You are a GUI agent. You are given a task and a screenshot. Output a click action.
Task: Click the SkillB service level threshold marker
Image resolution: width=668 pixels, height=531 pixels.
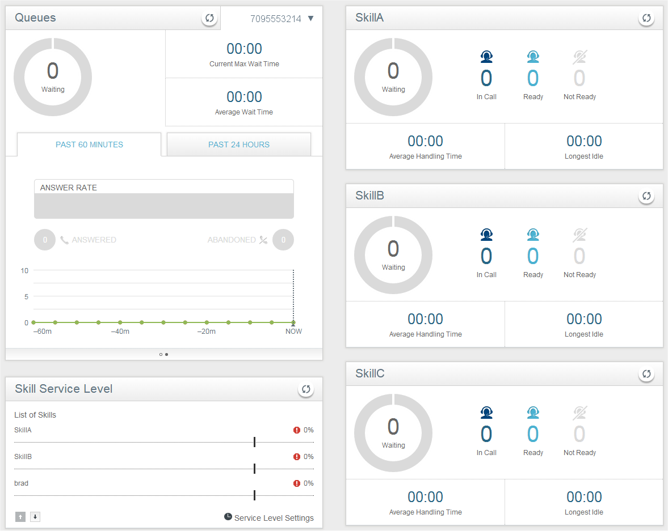pos(255,469)
